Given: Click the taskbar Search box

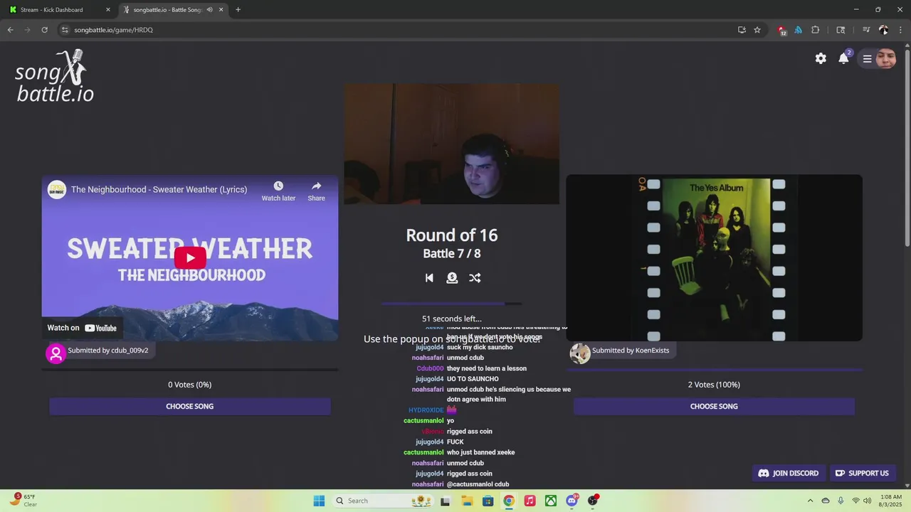Looking at the screenshot, I should click(x=383, y=501).
